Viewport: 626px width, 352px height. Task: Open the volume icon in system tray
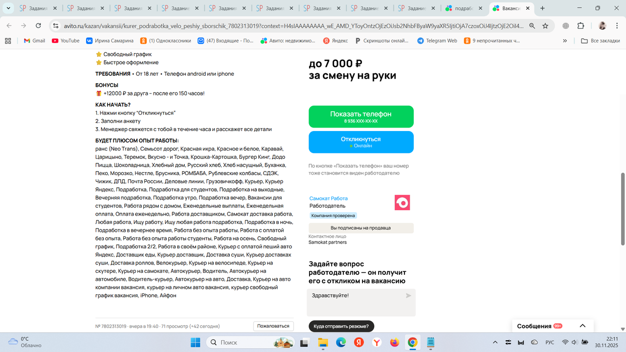[x=574, y=342]
